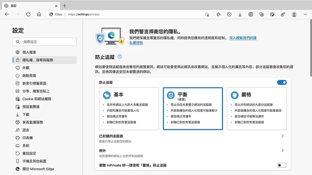The image size is (312, 175).
Task: Select the 設定 browser tab
Action: pos(31,6)
